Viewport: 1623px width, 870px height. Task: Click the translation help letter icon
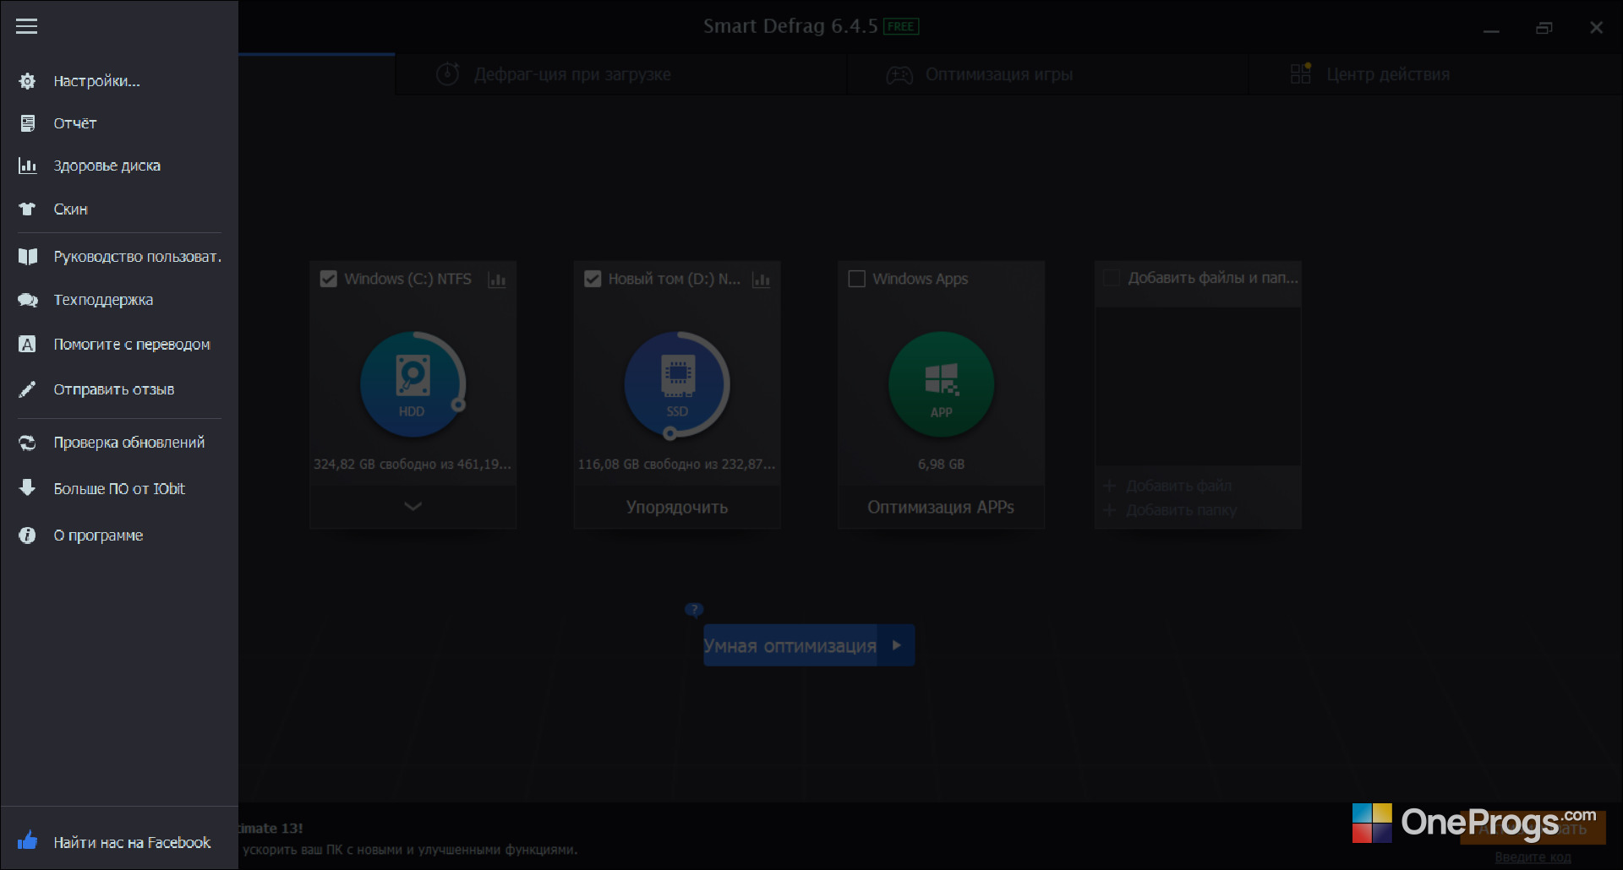pos(27,344)
